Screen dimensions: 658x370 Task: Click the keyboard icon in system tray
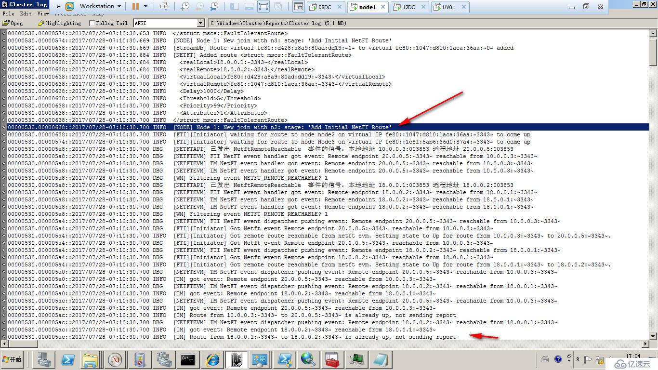545,359
